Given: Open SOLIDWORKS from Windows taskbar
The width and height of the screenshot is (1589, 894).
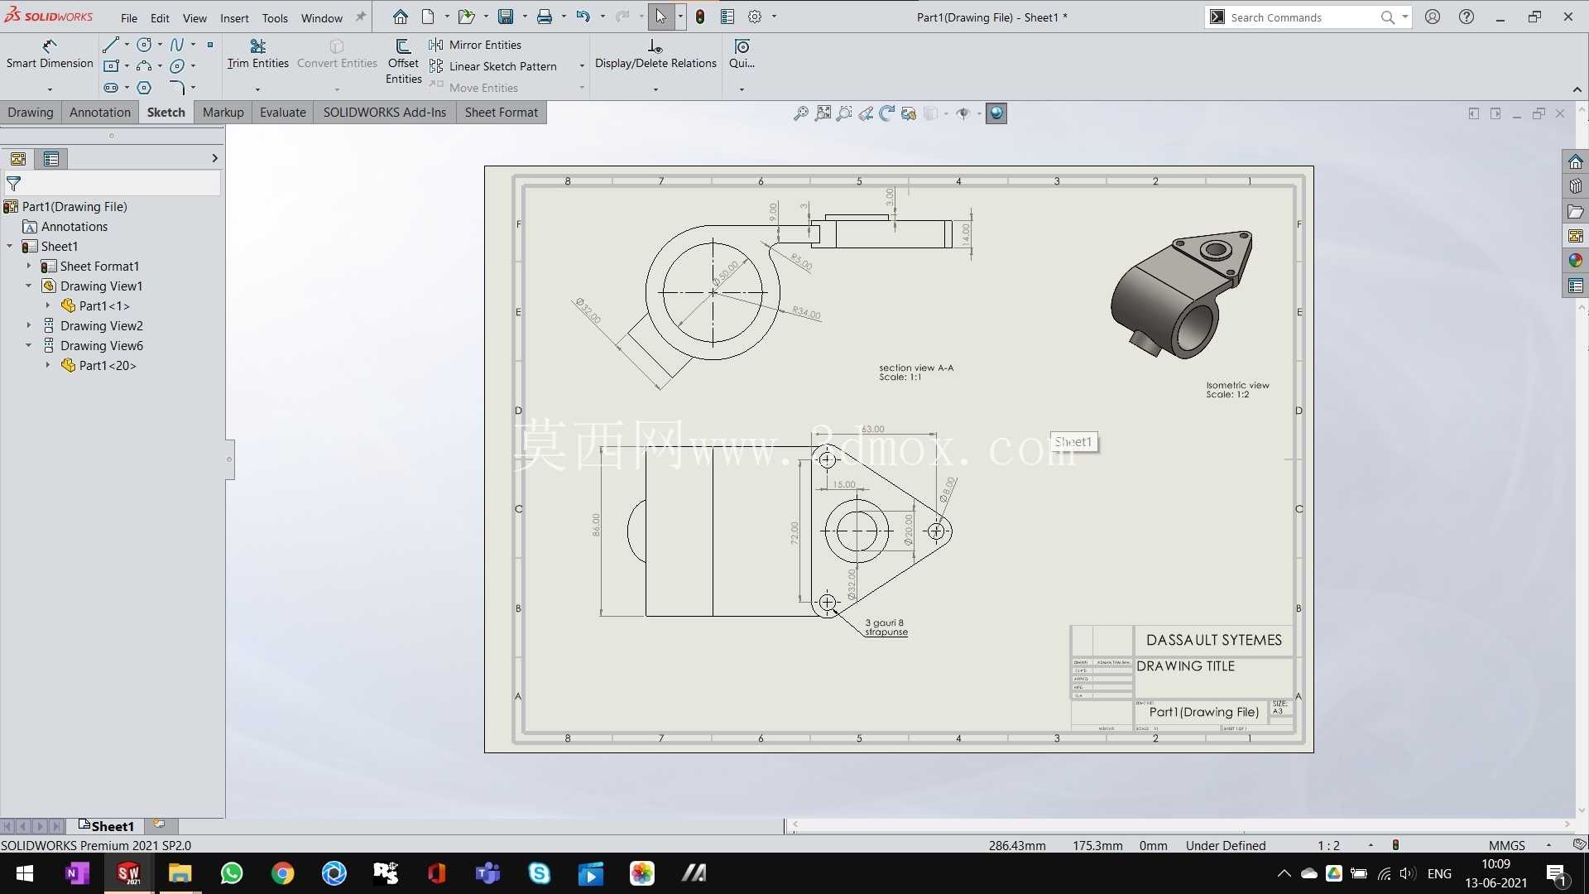Looking at the screenshot, I should click(128, 873).
